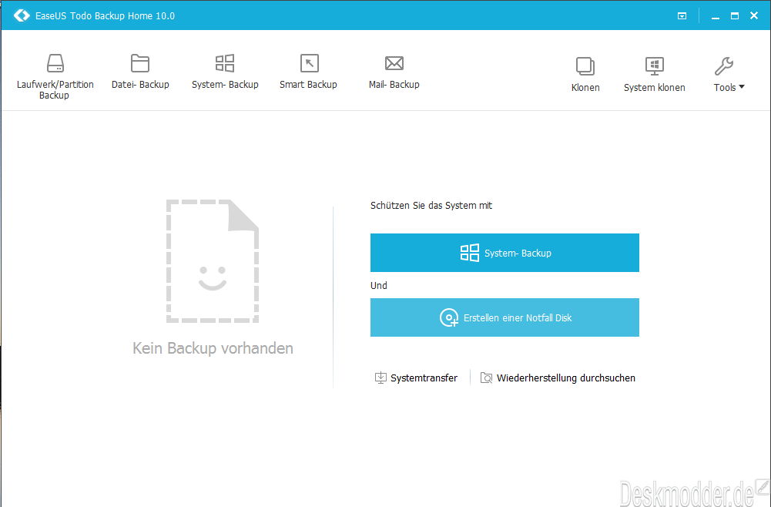Open Mail- Backup
Viewport: 771px width, 507px height.
[x=394, y=72]
